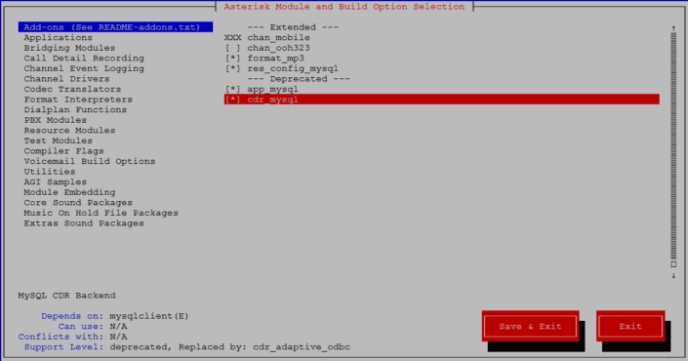688x361 pixels.
Task: Click the Conflicts with label
Action: click(x=61, y=337)
